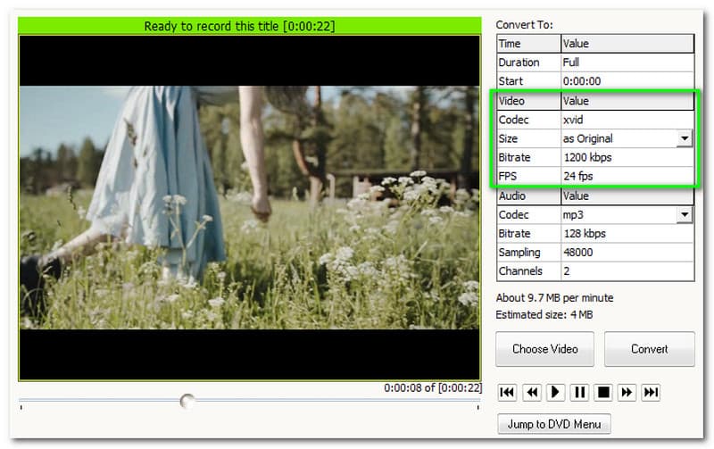Select the Duration value Full
This screenshot has width=714, height=449.
click(627, 62)
